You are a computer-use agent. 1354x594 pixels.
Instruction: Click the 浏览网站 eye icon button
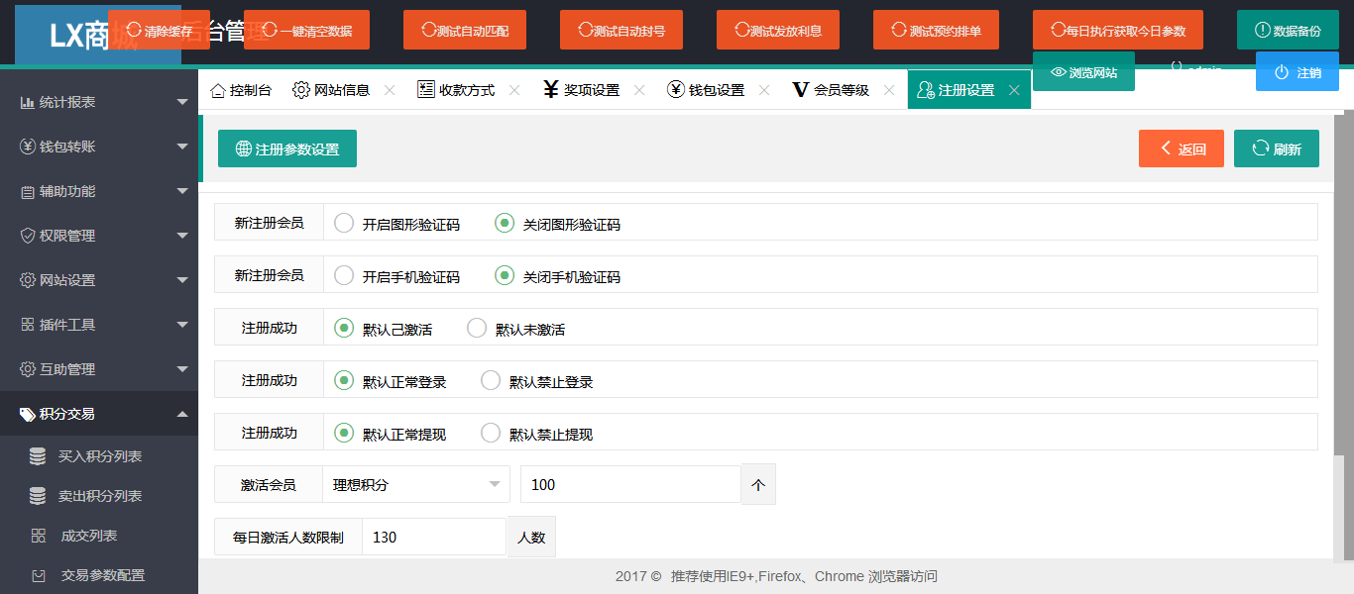click(x=1082, y=72)
